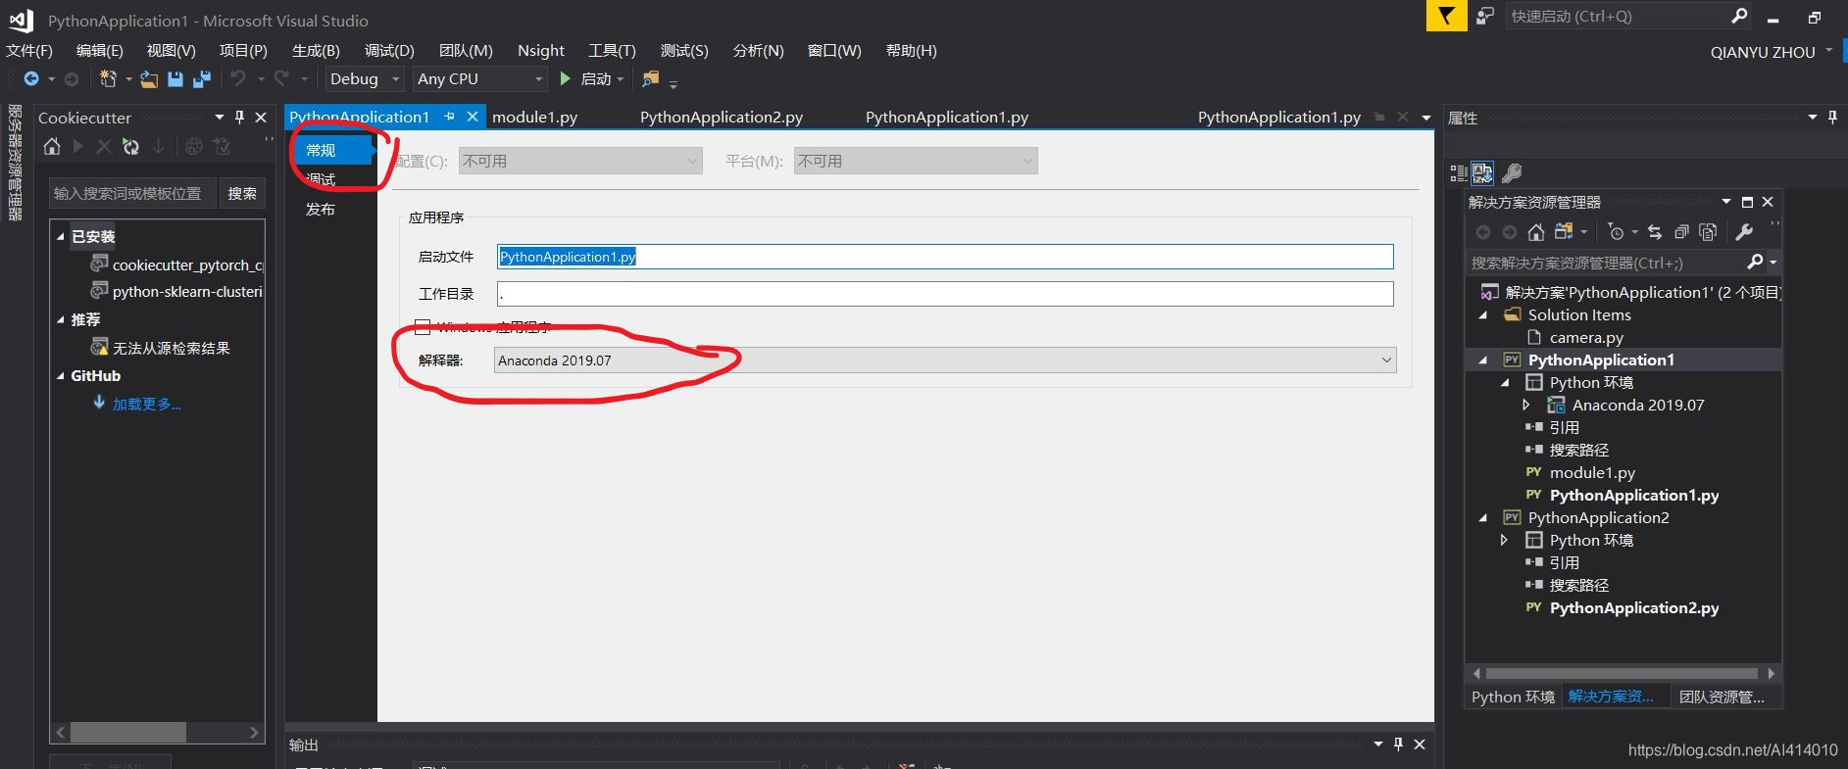1848x769 pixels.
Task: Click the Cookiecutter search button
Action: click(x=242, y=193)
